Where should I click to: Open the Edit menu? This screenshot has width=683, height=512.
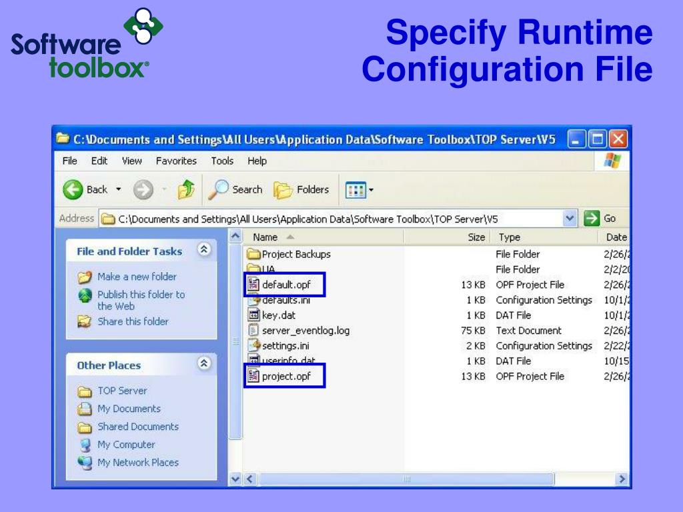click(x=99, y=161)
